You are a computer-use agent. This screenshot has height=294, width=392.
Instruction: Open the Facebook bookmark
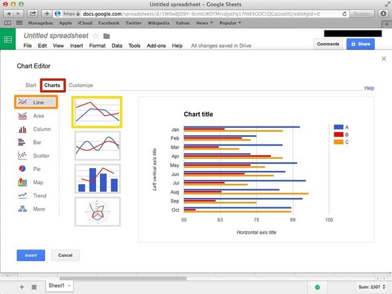point(109,23)
